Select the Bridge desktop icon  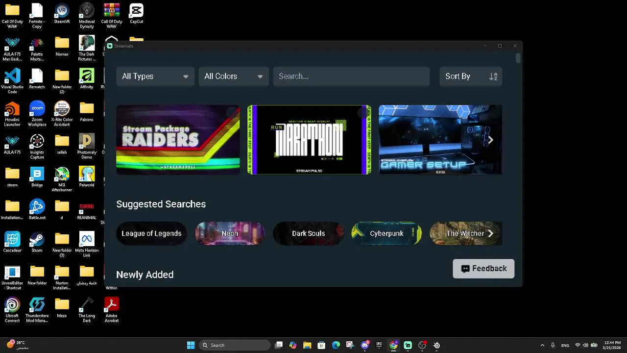pos(37,177)
